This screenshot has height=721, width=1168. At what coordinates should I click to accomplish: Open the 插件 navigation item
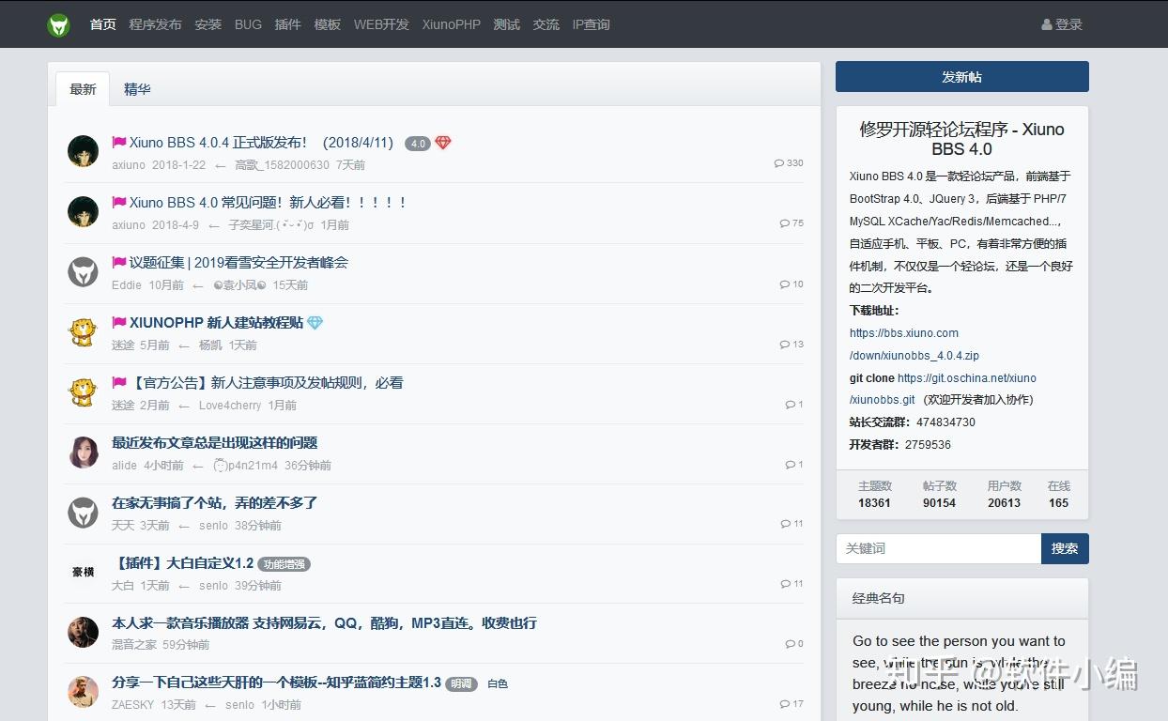pos(288,24)
